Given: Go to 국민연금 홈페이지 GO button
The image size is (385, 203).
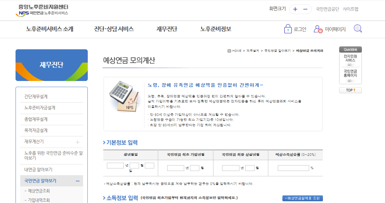Looking at the screenshot, I should [x=350, y=81].
